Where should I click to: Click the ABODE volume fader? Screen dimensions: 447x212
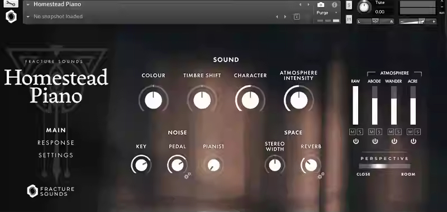coord(375,105)
